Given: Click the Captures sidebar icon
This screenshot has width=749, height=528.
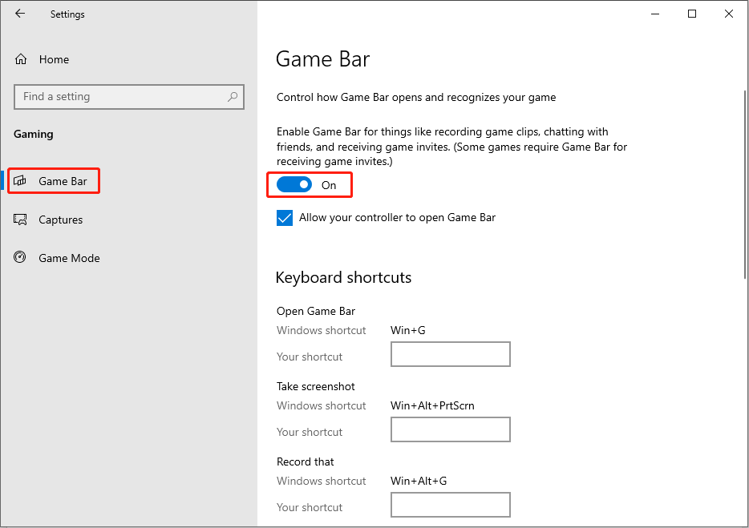Looking at the screenshot, I should click(x=20, y=220).
